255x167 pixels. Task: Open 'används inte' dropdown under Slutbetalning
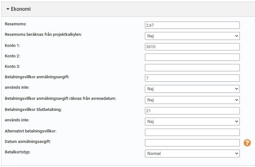coord(192,121)
